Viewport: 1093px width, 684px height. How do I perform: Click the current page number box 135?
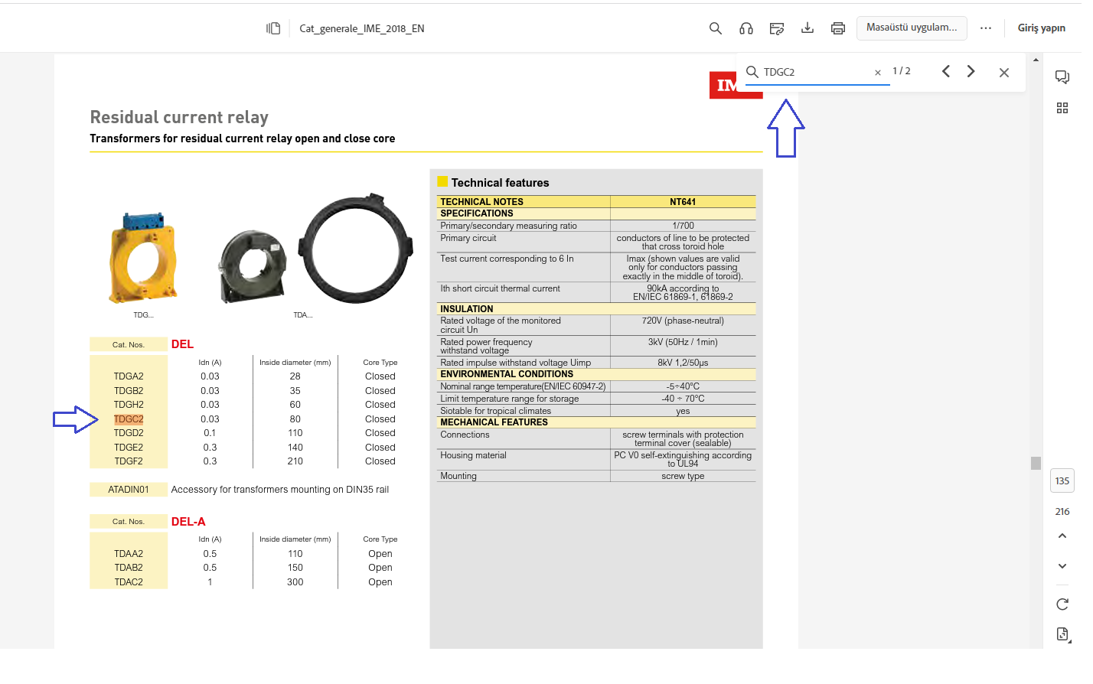1062,481
